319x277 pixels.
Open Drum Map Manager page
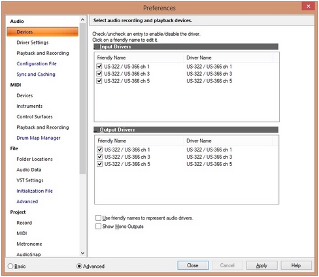(39, 138)
